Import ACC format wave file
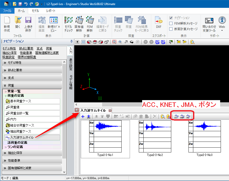This screenshot has height=181, width=229. coord(176,117)
